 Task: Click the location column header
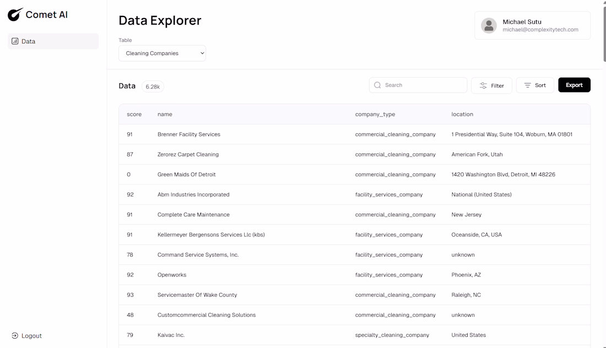[x=462, y=115]
